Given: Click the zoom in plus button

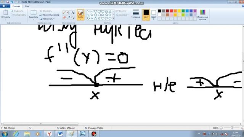Looking at the screenshot, I should [x=242, y=128].
